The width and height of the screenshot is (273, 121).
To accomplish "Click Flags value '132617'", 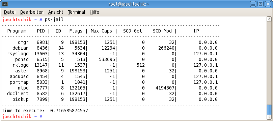I will 77,94.
